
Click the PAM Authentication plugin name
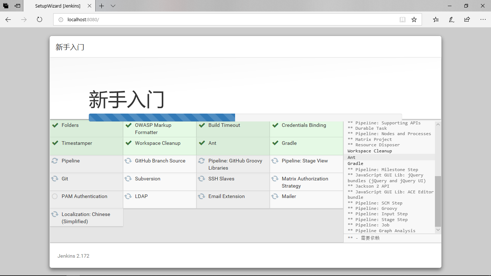coord(84,196)
